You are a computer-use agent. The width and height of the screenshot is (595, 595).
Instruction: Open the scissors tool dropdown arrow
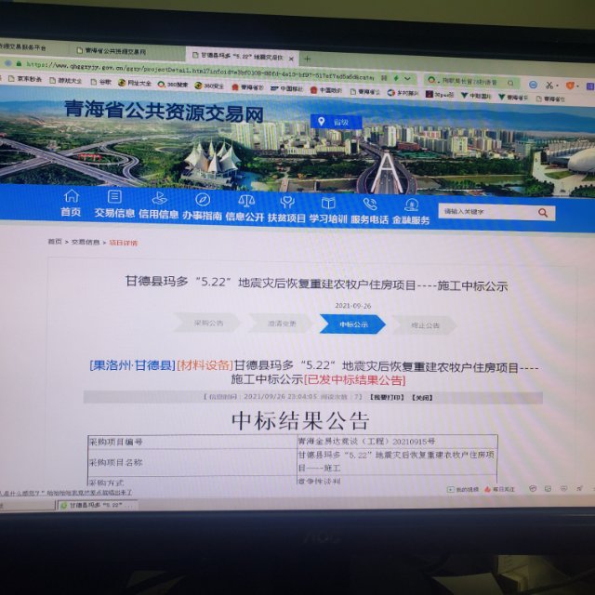pyautogui.click(x=556, y=86)
